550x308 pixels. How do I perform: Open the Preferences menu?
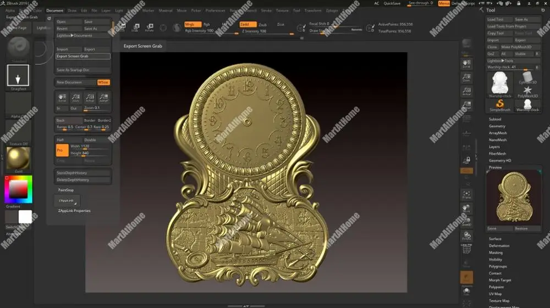[x=215, y=10]
